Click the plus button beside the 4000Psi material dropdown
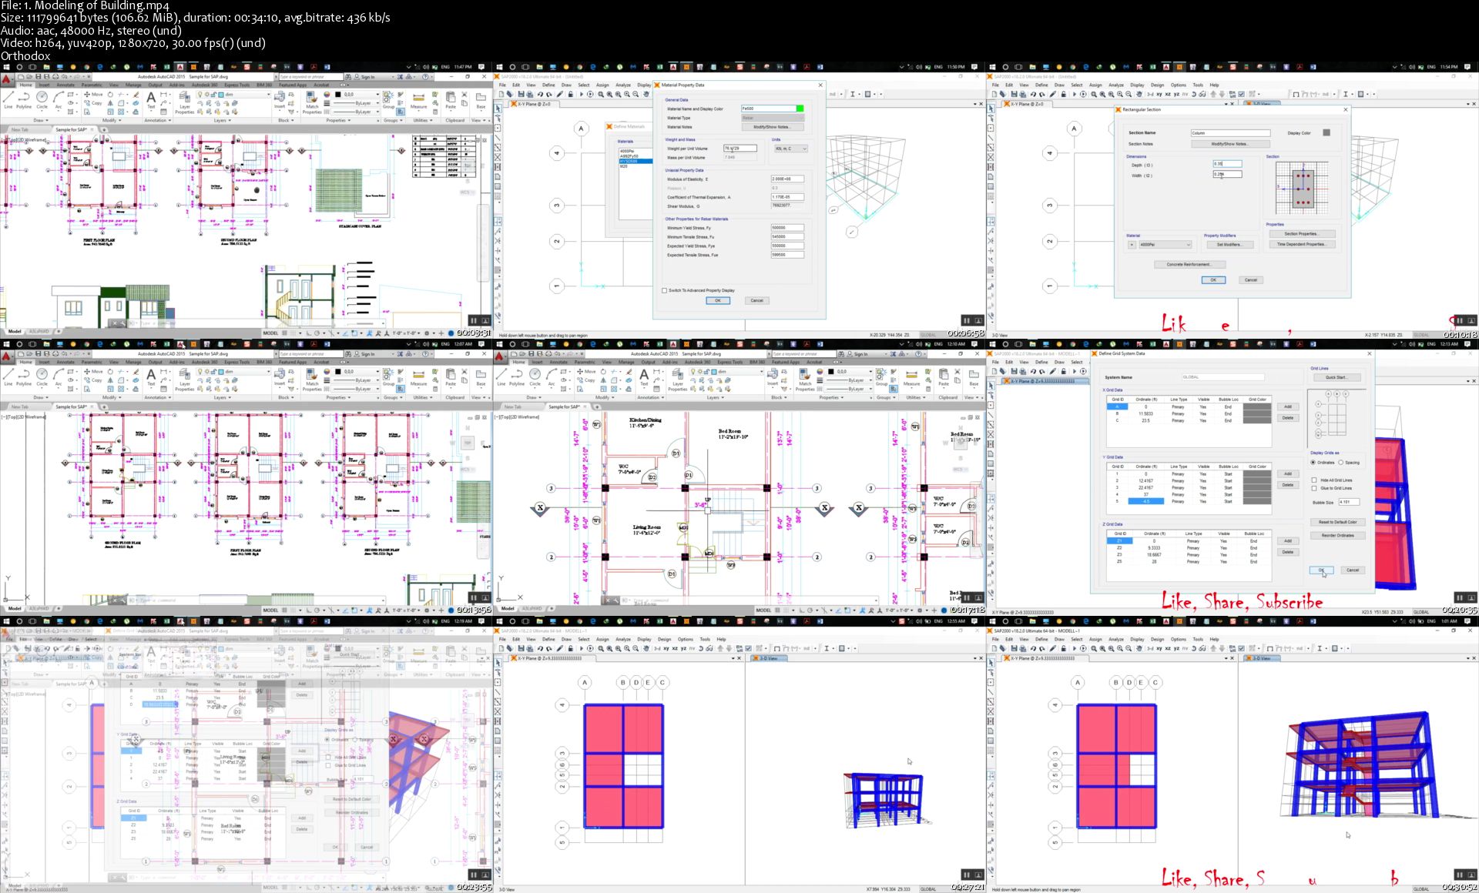The width and height of the screenshot is (1479, 893). [x=1132, y=245]
